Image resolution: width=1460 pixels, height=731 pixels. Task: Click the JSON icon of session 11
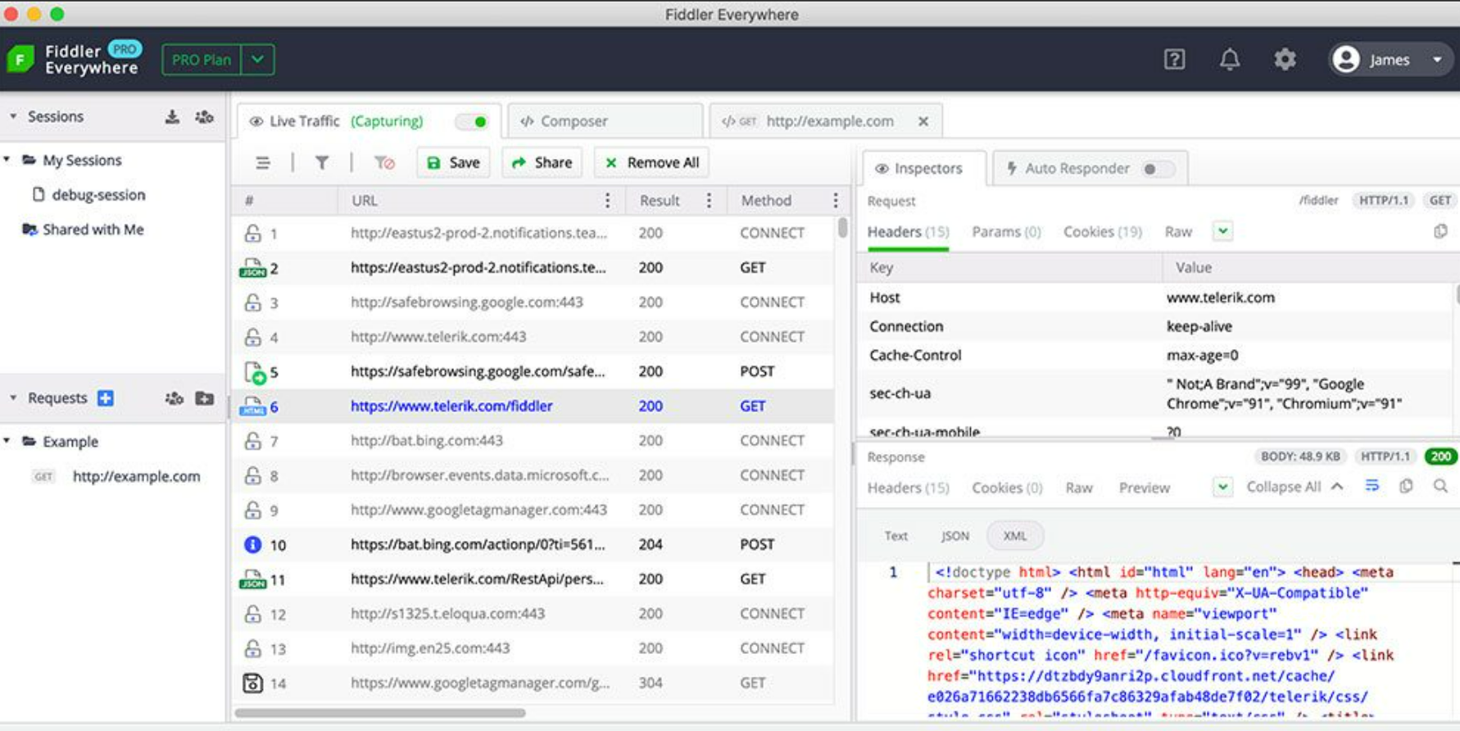pos(252,579)
